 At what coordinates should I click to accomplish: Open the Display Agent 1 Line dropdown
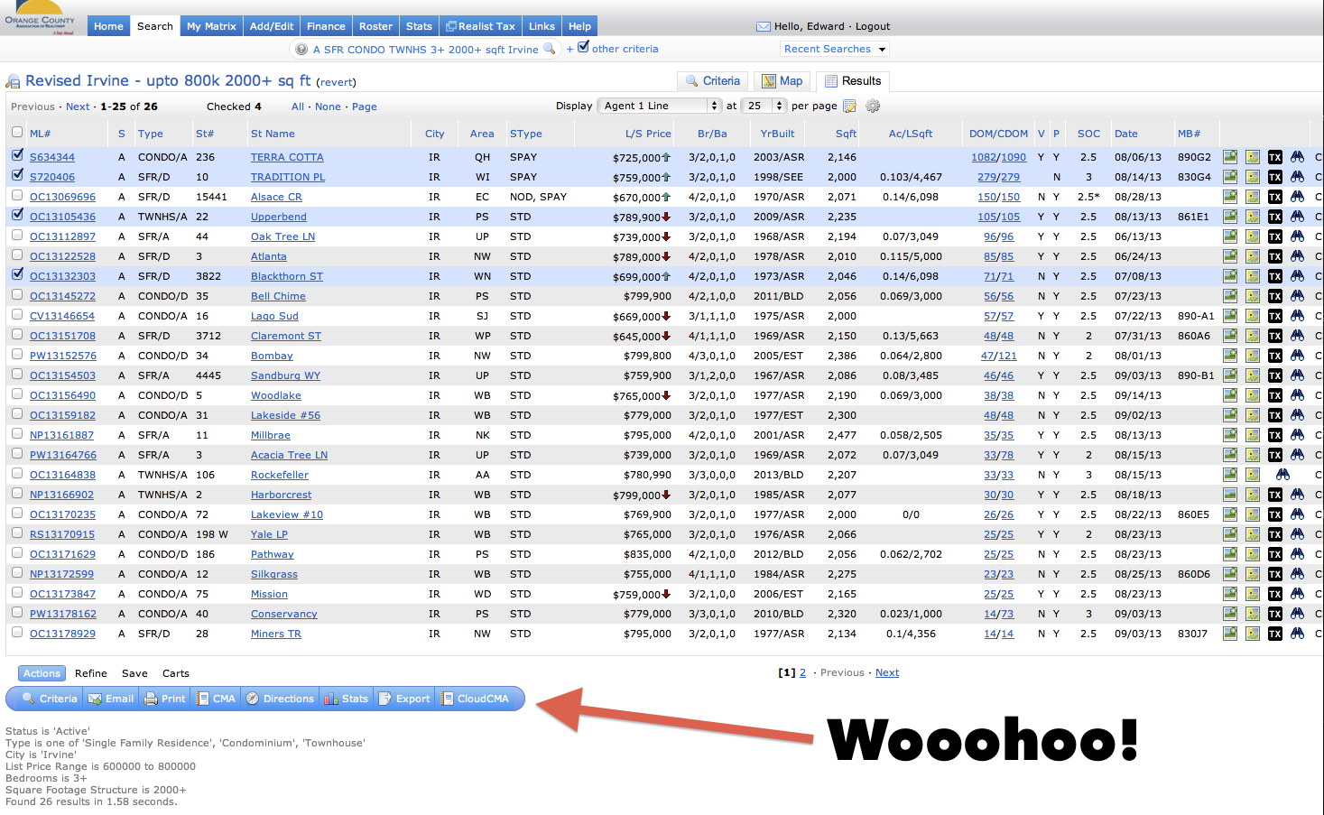coord(659,106)
